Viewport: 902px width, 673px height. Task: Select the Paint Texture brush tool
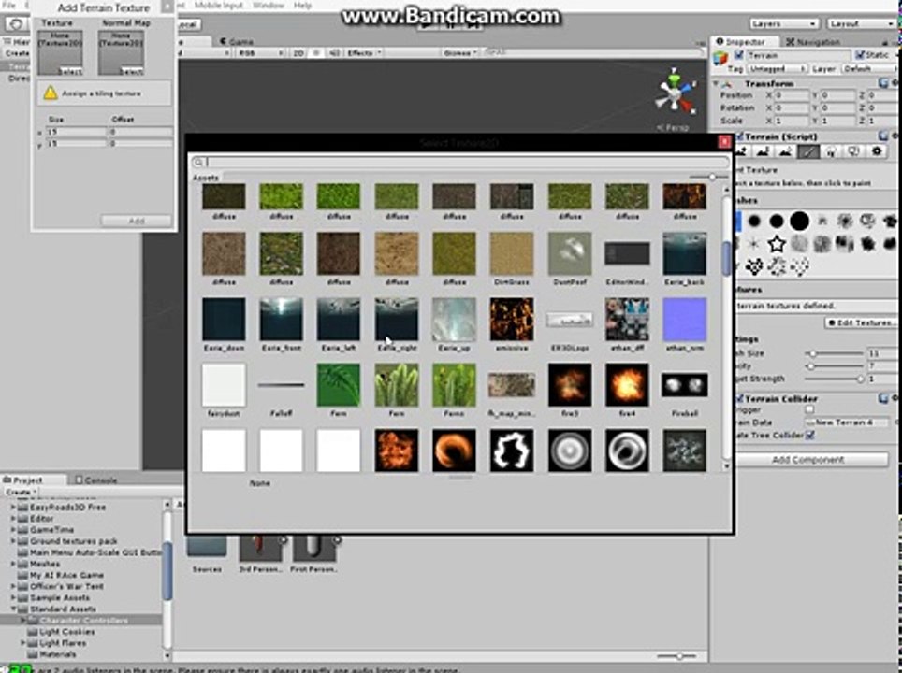click(x=808, y=151)
